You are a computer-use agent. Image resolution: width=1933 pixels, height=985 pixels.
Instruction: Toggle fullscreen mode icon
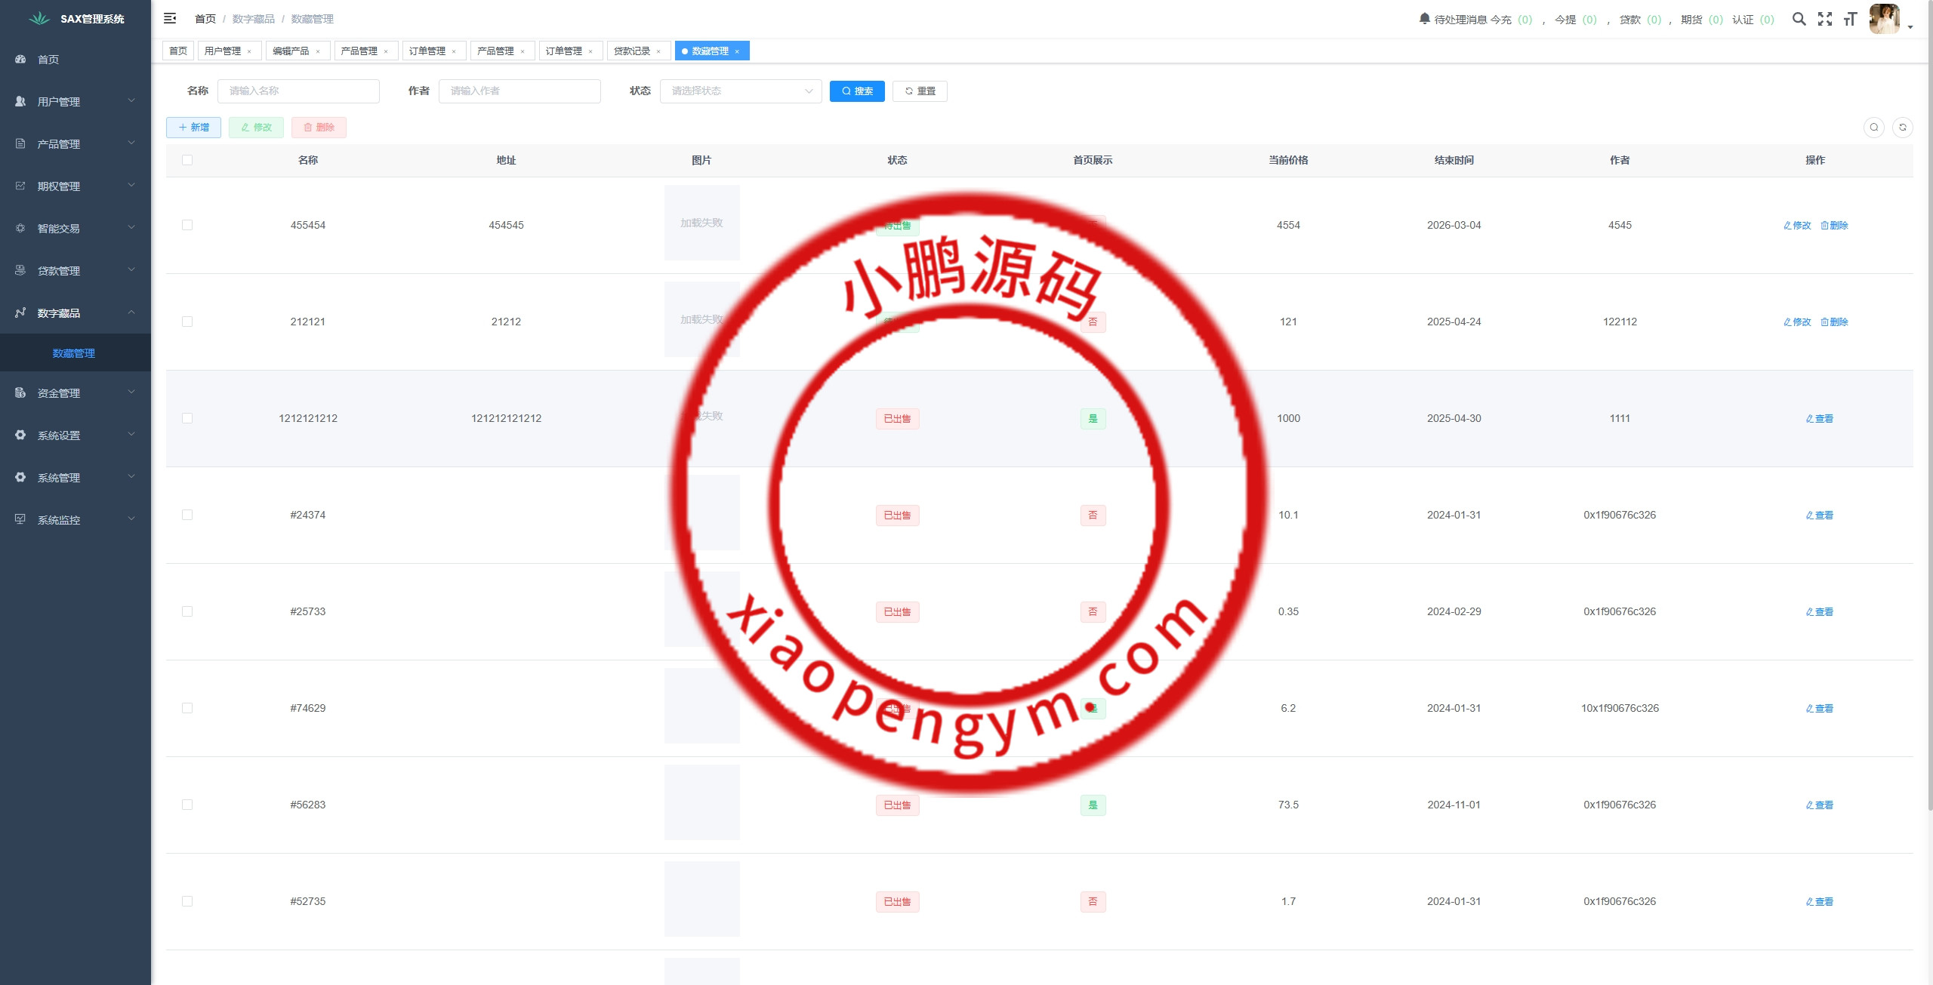(x=1825, y=19)
